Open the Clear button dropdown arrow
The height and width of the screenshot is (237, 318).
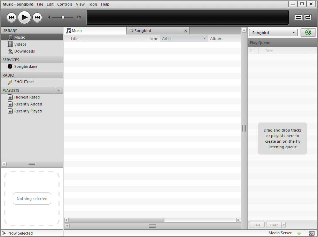tap(284, 225)
